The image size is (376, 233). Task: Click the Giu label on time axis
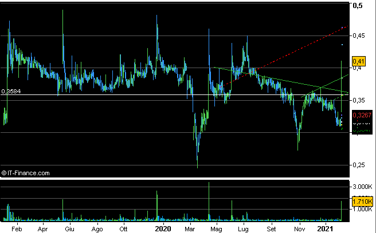coord(70,228)
